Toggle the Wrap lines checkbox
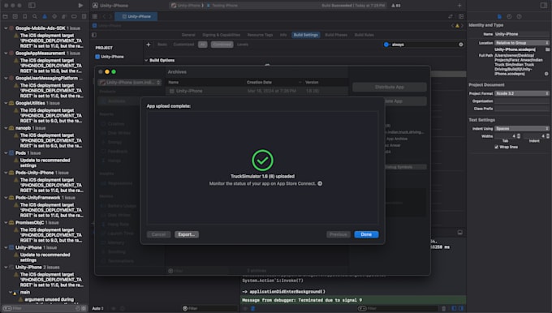The width and height of the screenshot is (552, 313). pyautogui.click(x=496, y=147)
